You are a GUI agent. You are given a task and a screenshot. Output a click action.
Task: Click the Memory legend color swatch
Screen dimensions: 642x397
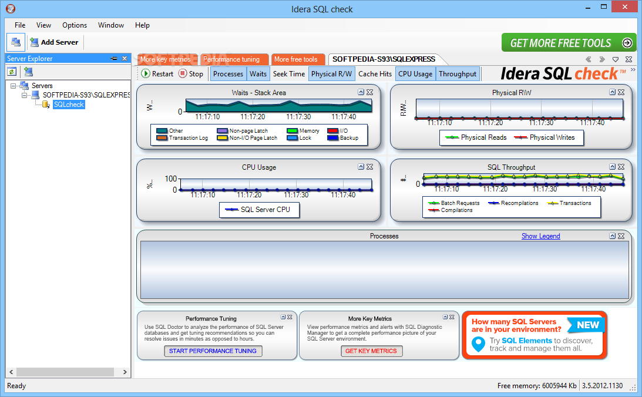[292, 130]
